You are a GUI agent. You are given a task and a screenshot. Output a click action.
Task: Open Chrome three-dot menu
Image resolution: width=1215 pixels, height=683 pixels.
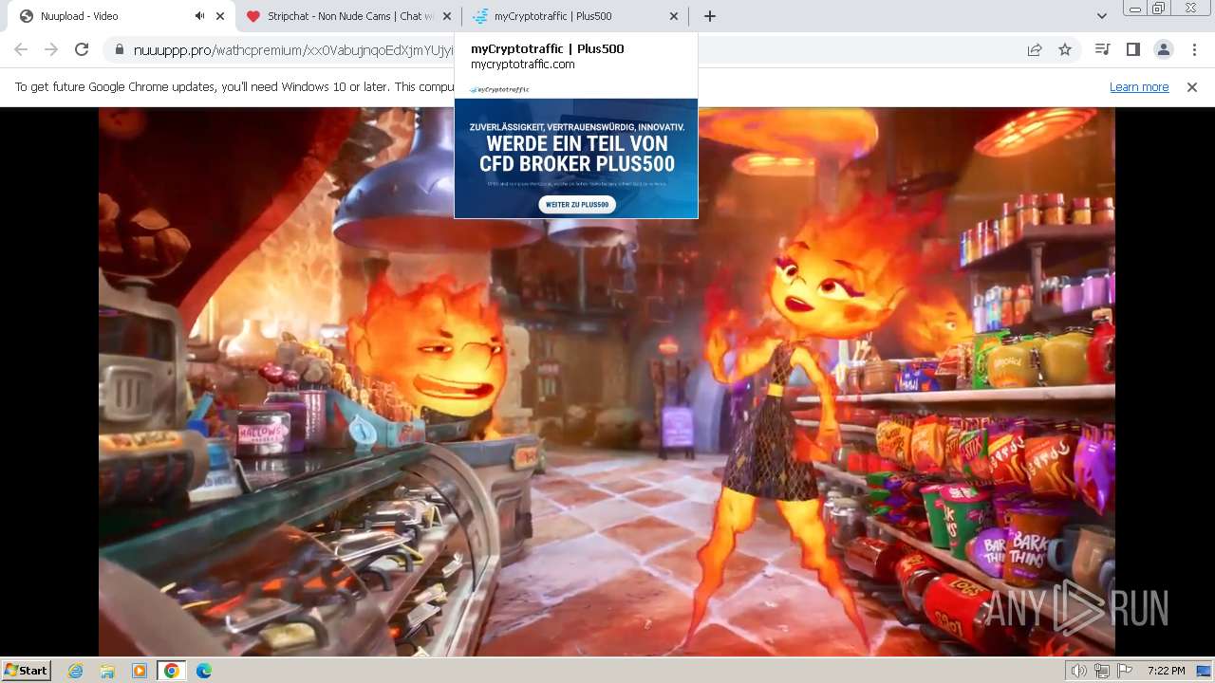click(1193, 49)
